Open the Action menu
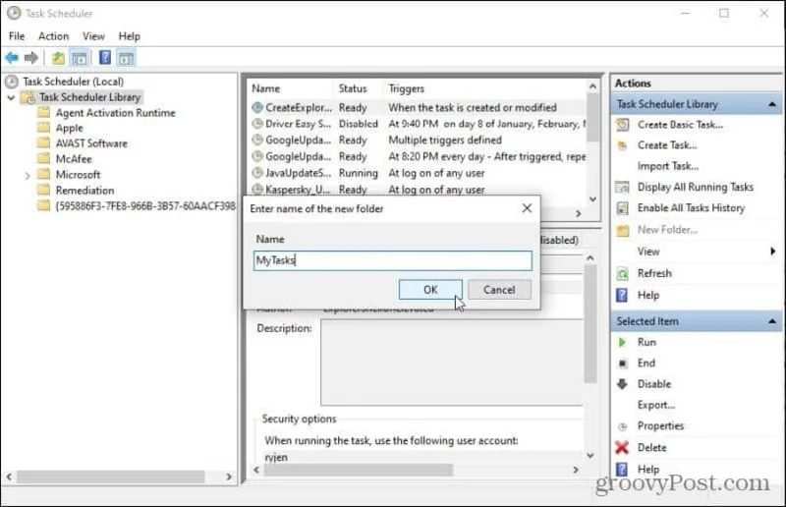786x507 pixels. (x=53, y=36)
